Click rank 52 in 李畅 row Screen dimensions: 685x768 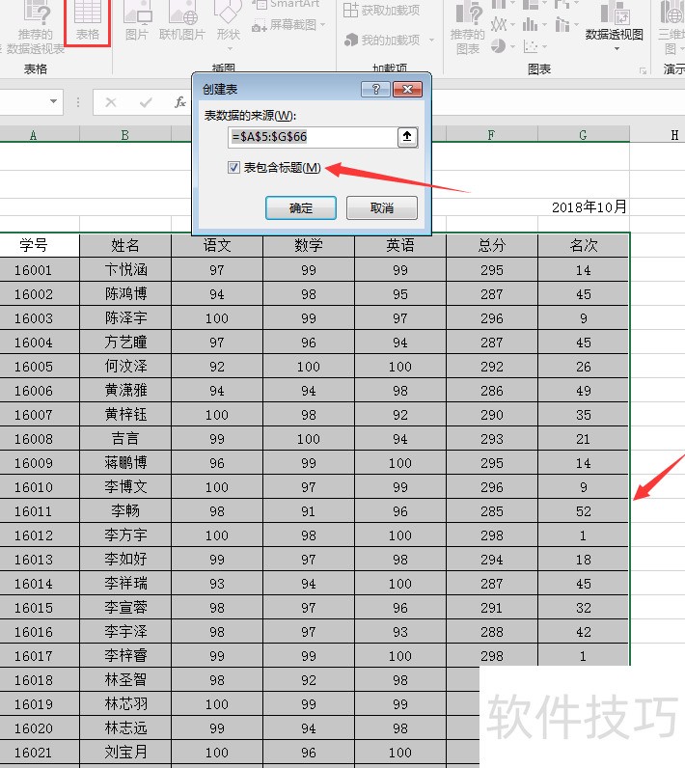[583, 510]
